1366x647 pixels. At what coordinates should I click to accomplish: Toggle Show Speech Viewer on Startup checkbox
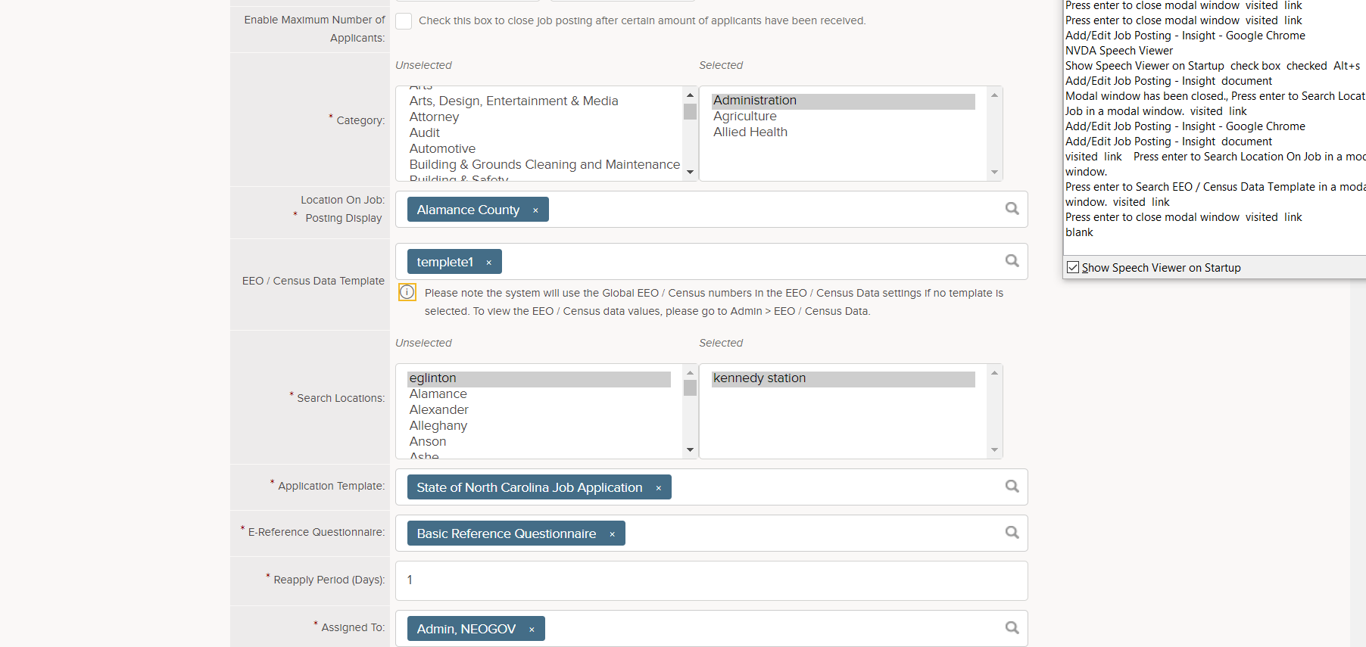click(x=1073, y=267)
